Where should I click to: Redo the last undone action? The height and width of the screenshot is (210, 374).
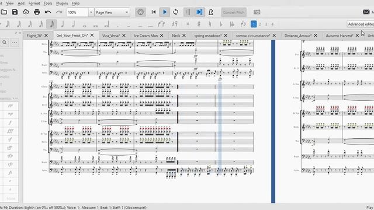point(59,12)
